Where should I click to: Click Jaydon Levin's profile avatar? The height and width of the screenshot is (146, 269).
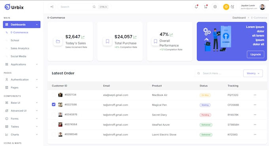click(x=262, y=7)
